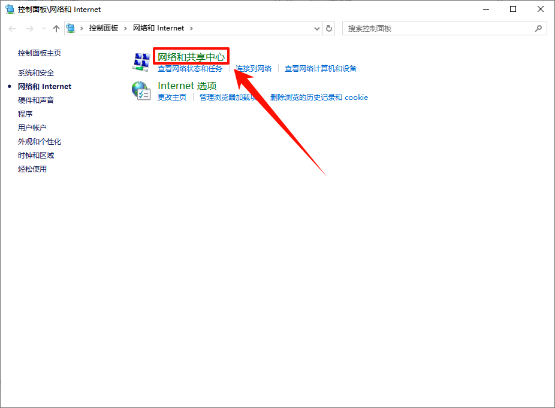Open 网络和共享中心 heading link
This screenshot has width=555, height=408.
[191, 57]
